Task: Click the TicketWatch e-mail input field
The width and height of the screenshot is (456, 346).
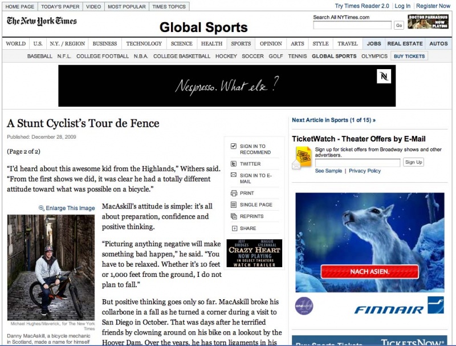Action: (358, 163)
